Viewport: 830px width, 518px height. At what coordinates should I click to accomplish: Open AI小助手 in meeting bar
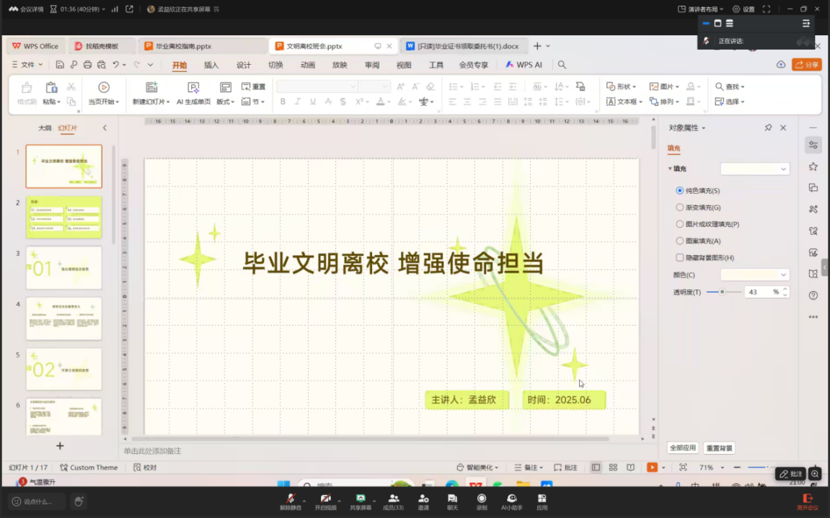coord(512,501)
